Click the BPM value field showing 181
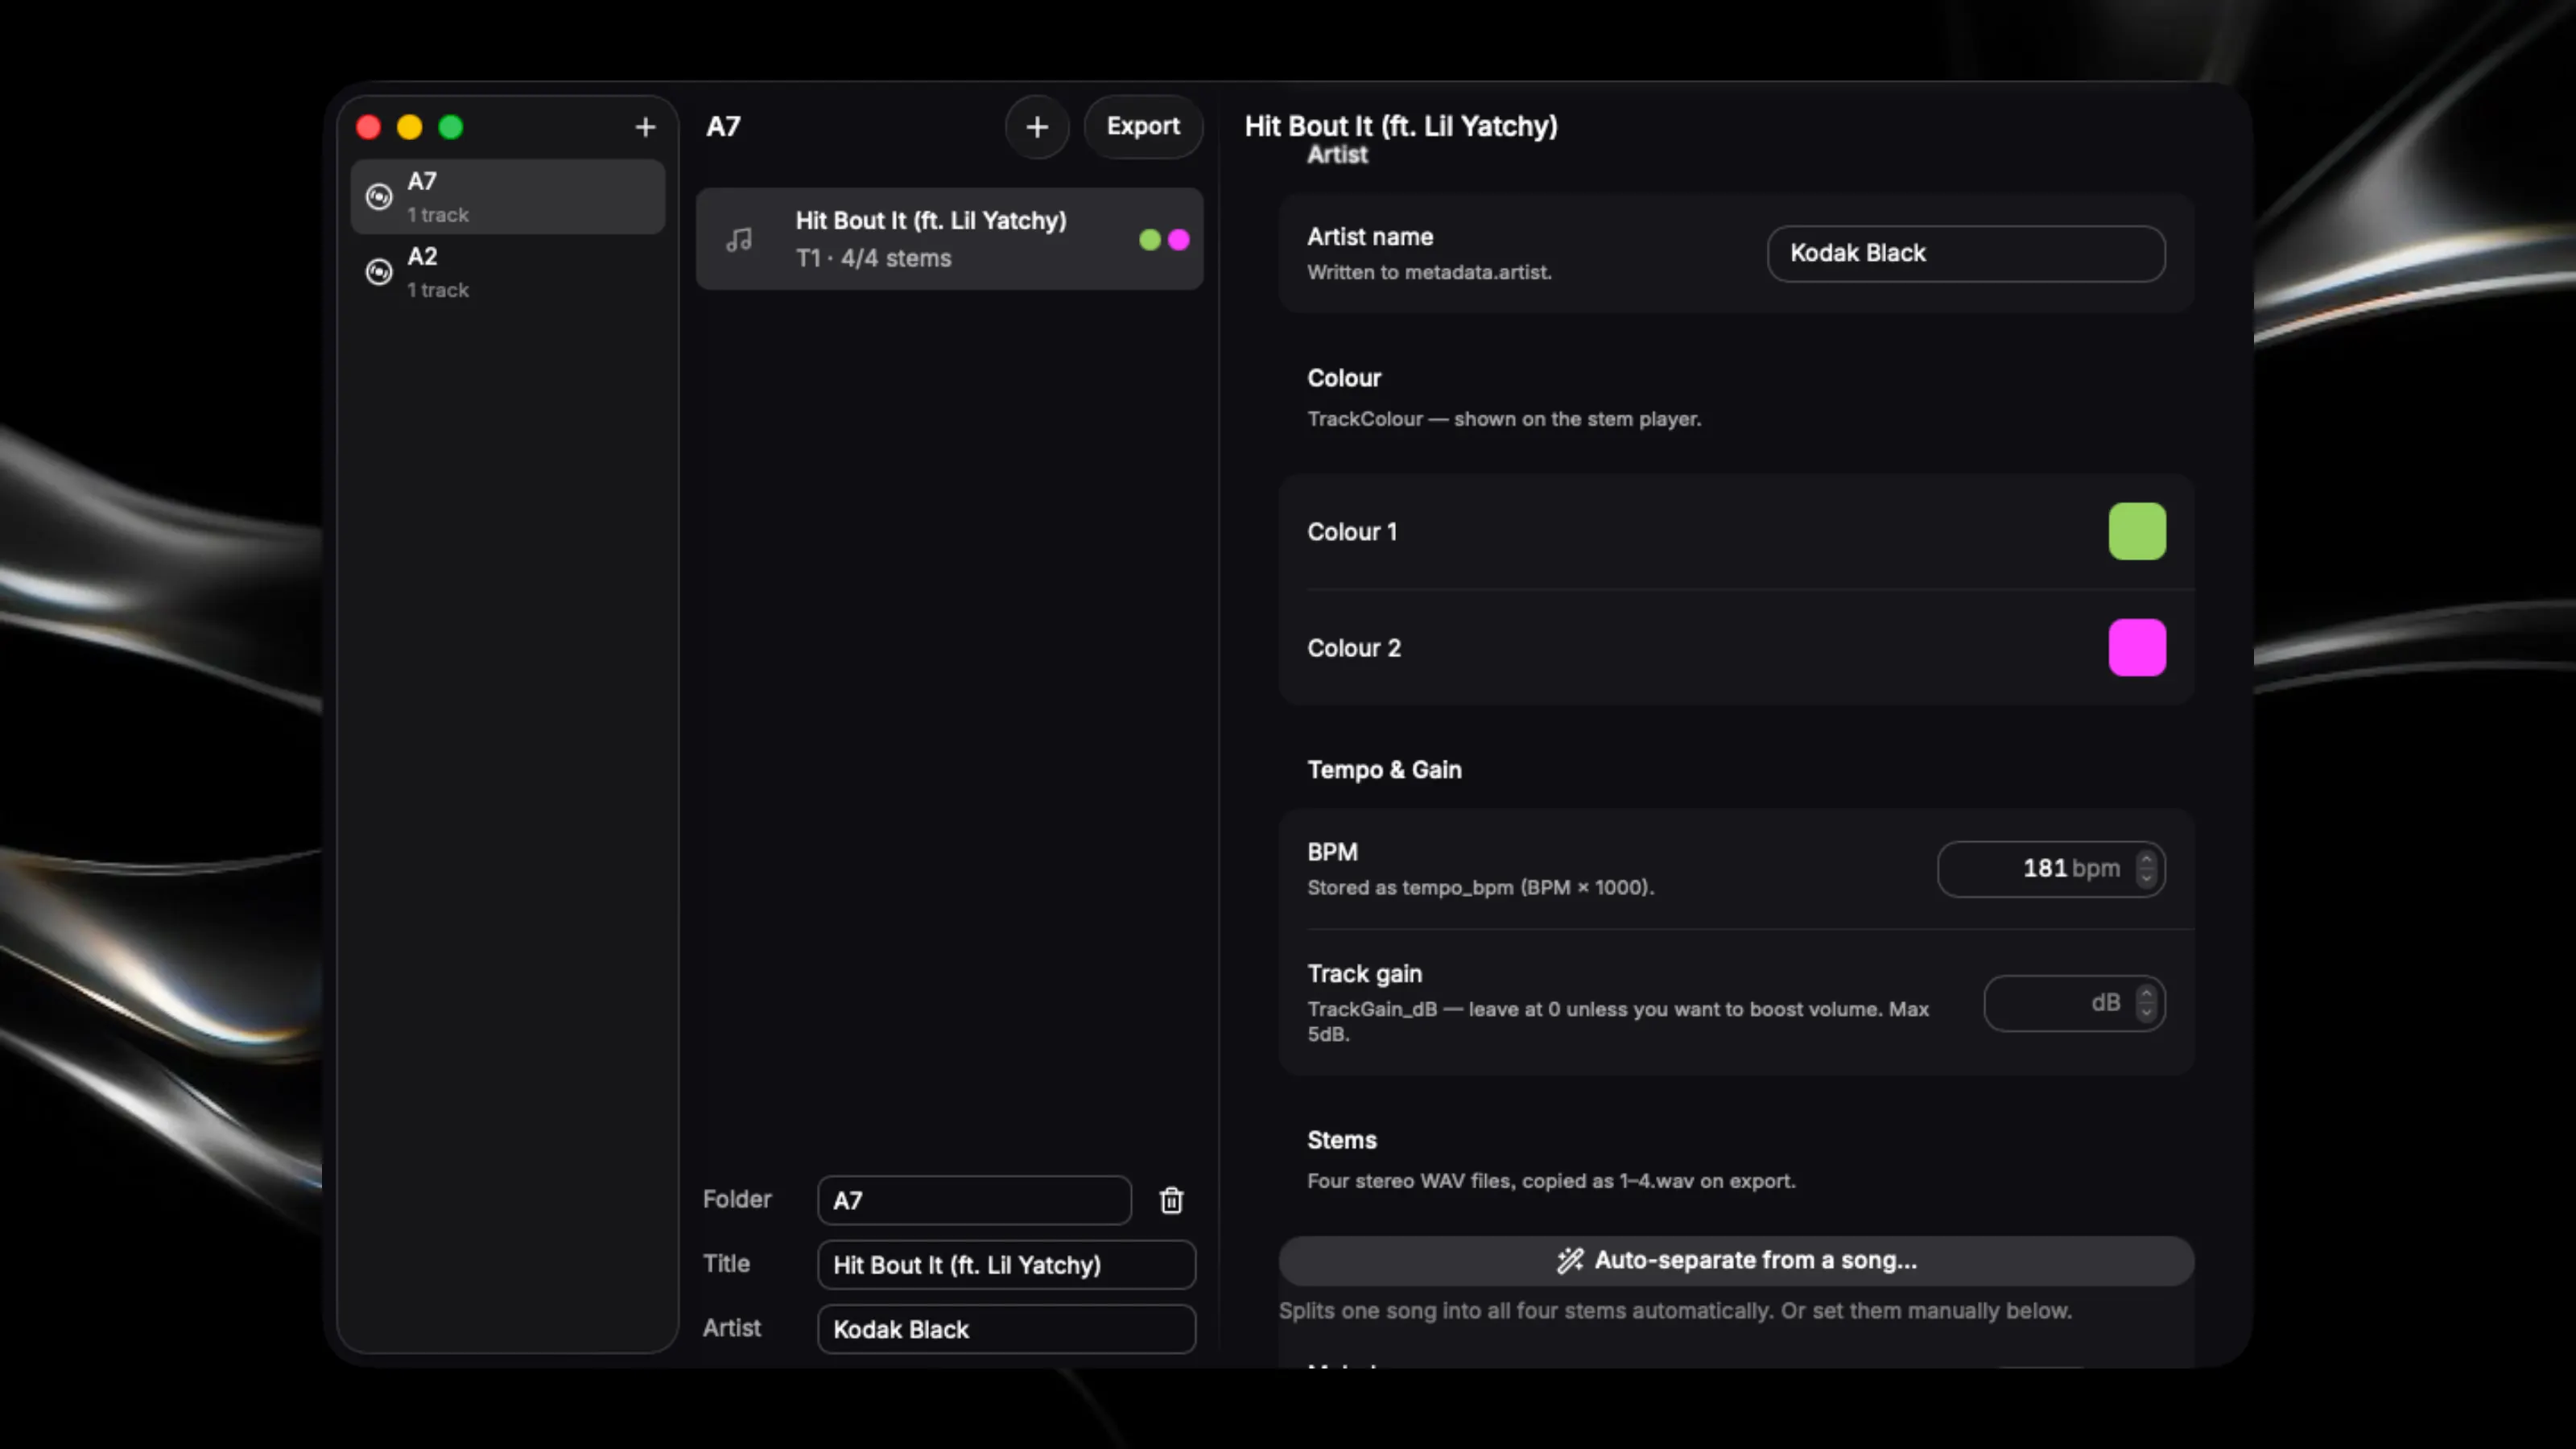This screenshot has height=1449, width=2576. [2051, 869]
